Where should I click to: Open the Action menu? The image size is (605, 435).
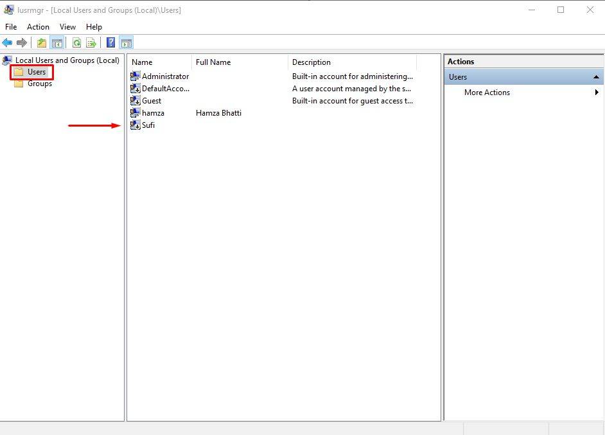[38, 26]
